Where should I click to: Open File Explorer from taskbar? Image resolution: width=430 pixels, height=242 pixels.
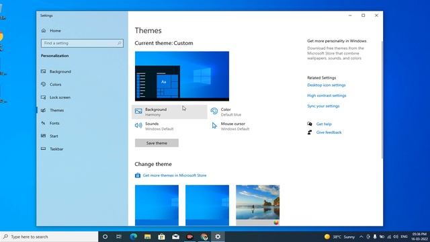tap(148, 237)
